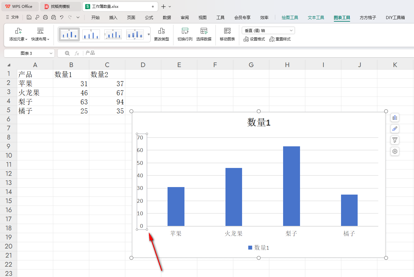Click the chart settings hexagon side button
414x277 pixels.
[x=395, y=151]
